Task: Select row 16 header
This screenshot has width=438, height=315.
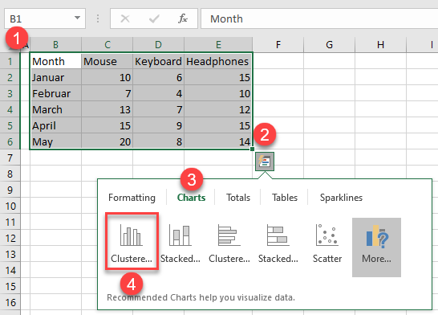Action: 10,302
